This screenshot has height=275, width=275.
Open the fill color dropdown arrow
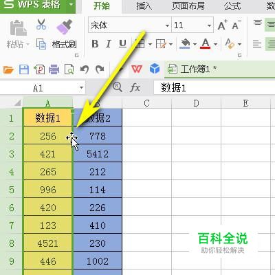[x=195, y=44]
